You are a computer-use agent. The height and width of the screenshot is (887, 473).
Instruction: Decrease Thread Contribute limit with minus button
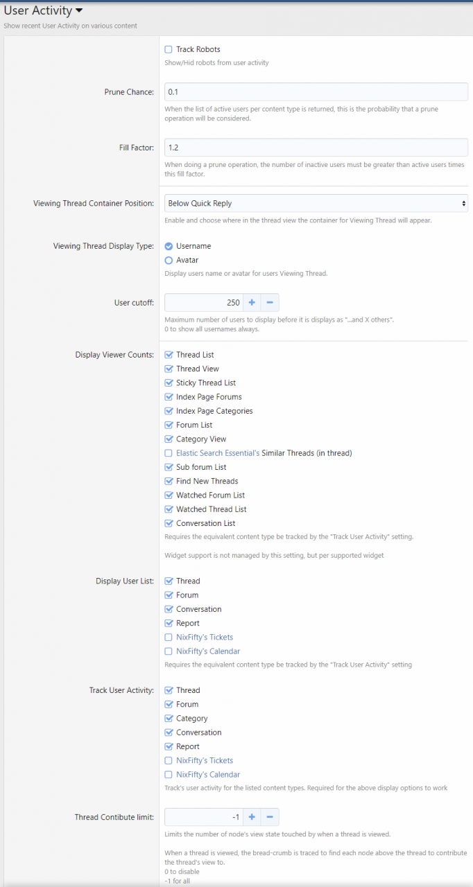(x=270, y=817)
